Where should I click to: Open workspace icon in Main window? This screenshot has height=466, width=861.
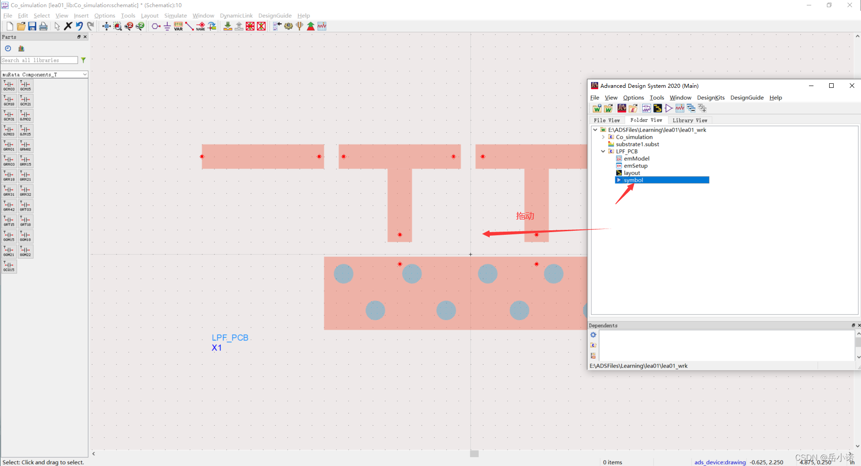point(608,108)
